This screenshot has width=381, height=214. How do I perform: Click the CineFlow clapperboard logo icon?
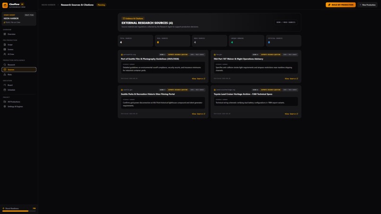pos(5,5)
